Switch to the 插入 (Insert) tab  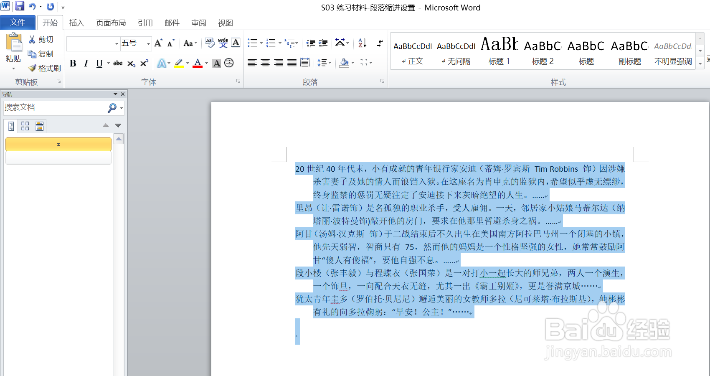tap(76, 23)
